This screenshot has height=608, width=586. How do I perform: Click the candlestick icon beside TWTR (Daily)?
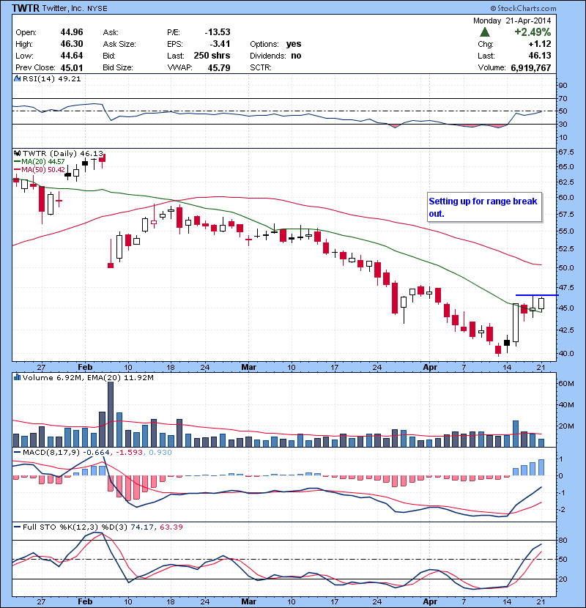point(17,153)
